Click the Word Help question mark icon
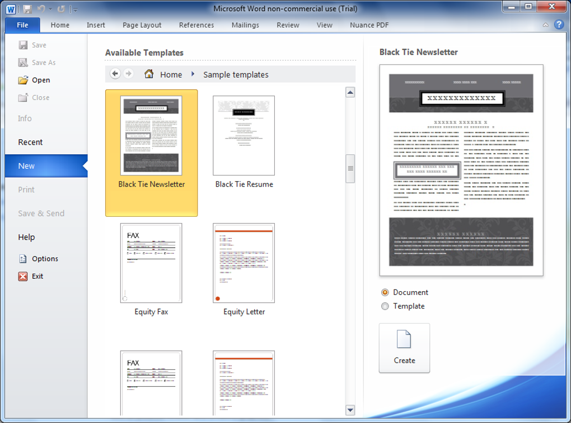 559,25
